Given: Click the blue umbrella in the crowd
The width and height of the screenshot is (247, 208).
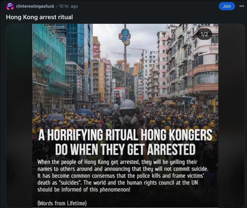Looking at the screenshot, I should tap(85, 112).
